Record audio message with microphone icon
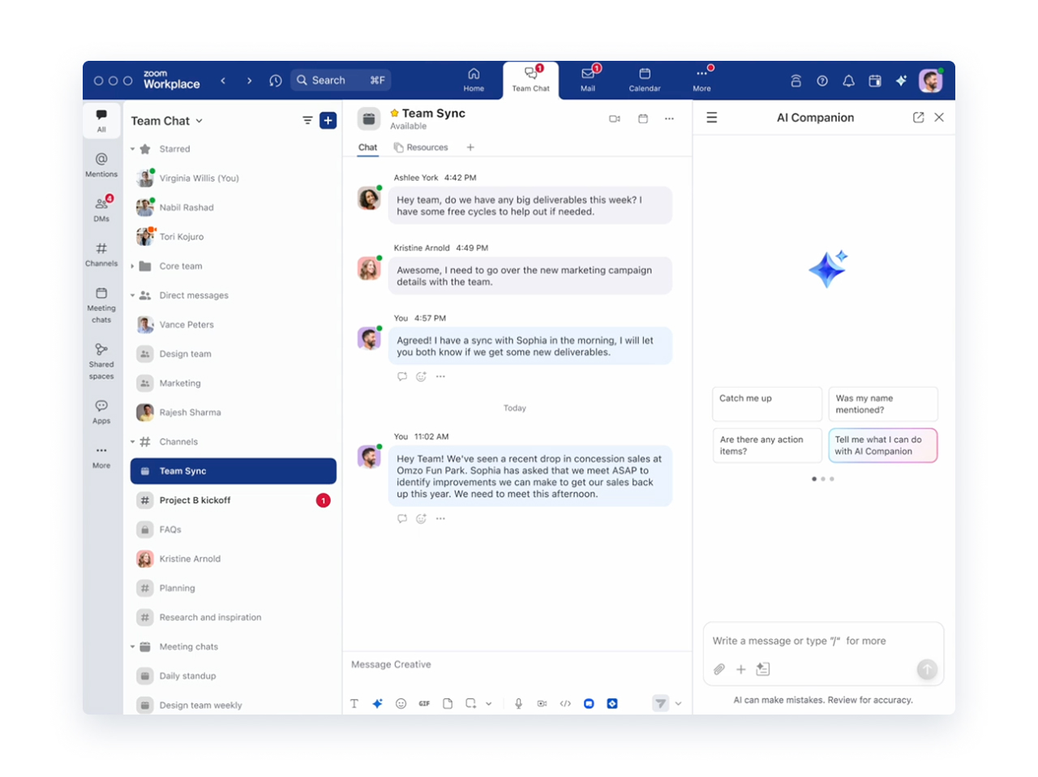 click(x=518, y=703)
